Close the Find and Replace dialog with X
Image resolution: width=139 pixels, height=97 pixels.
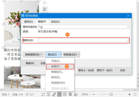point(128,16)
